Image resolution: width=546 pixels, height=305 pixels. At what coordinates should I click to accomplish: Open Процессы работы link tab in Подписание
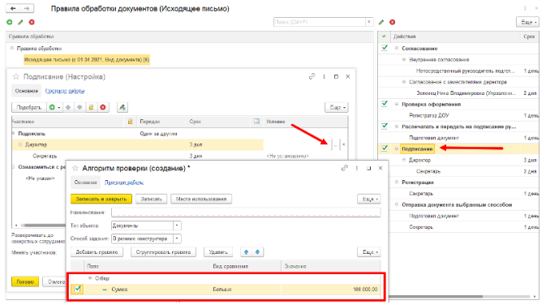(65, 91)
